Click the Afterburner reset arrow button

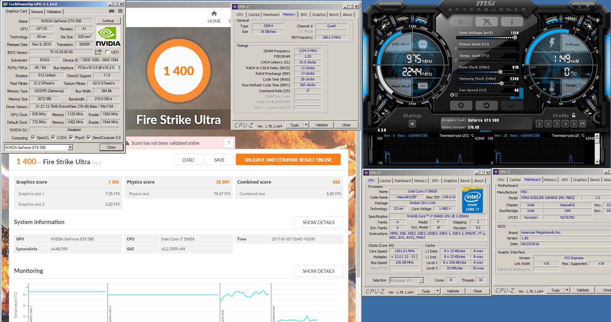coord(486,105)
